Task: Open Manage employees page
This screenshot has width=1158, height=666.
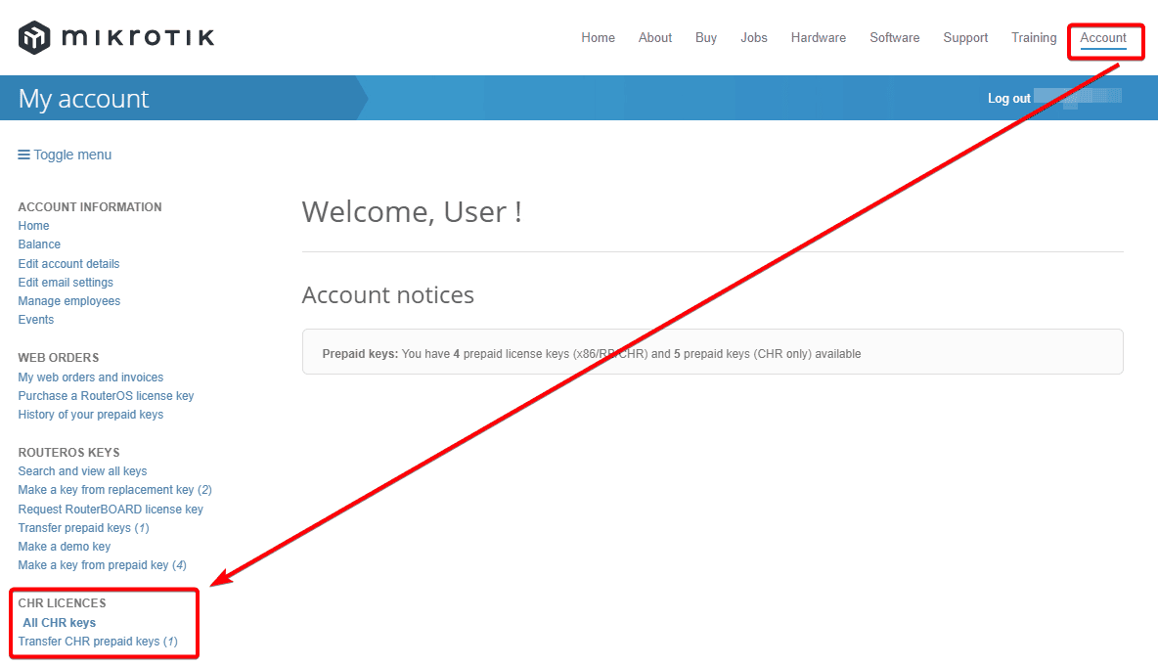Action: click(x=68, y=300)
